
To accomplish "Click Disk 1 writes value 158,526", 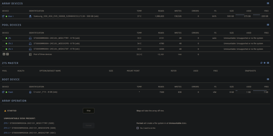I will click(178, 16).
